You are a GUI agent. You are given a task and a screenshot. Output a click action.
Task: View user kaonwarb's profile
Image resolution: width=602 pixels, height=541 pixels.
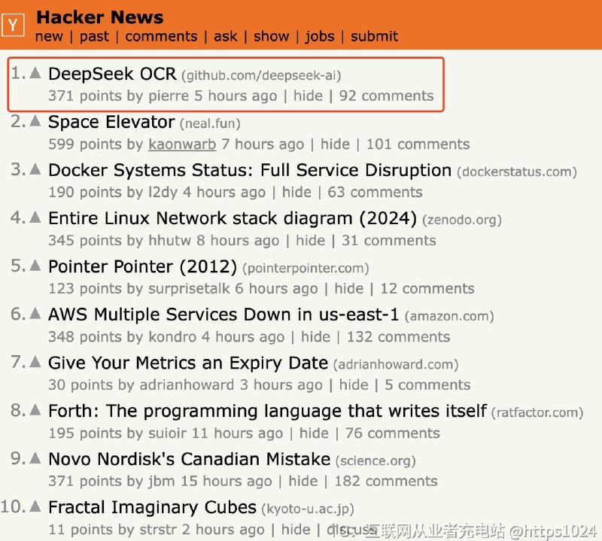click(x=182, y=144)
